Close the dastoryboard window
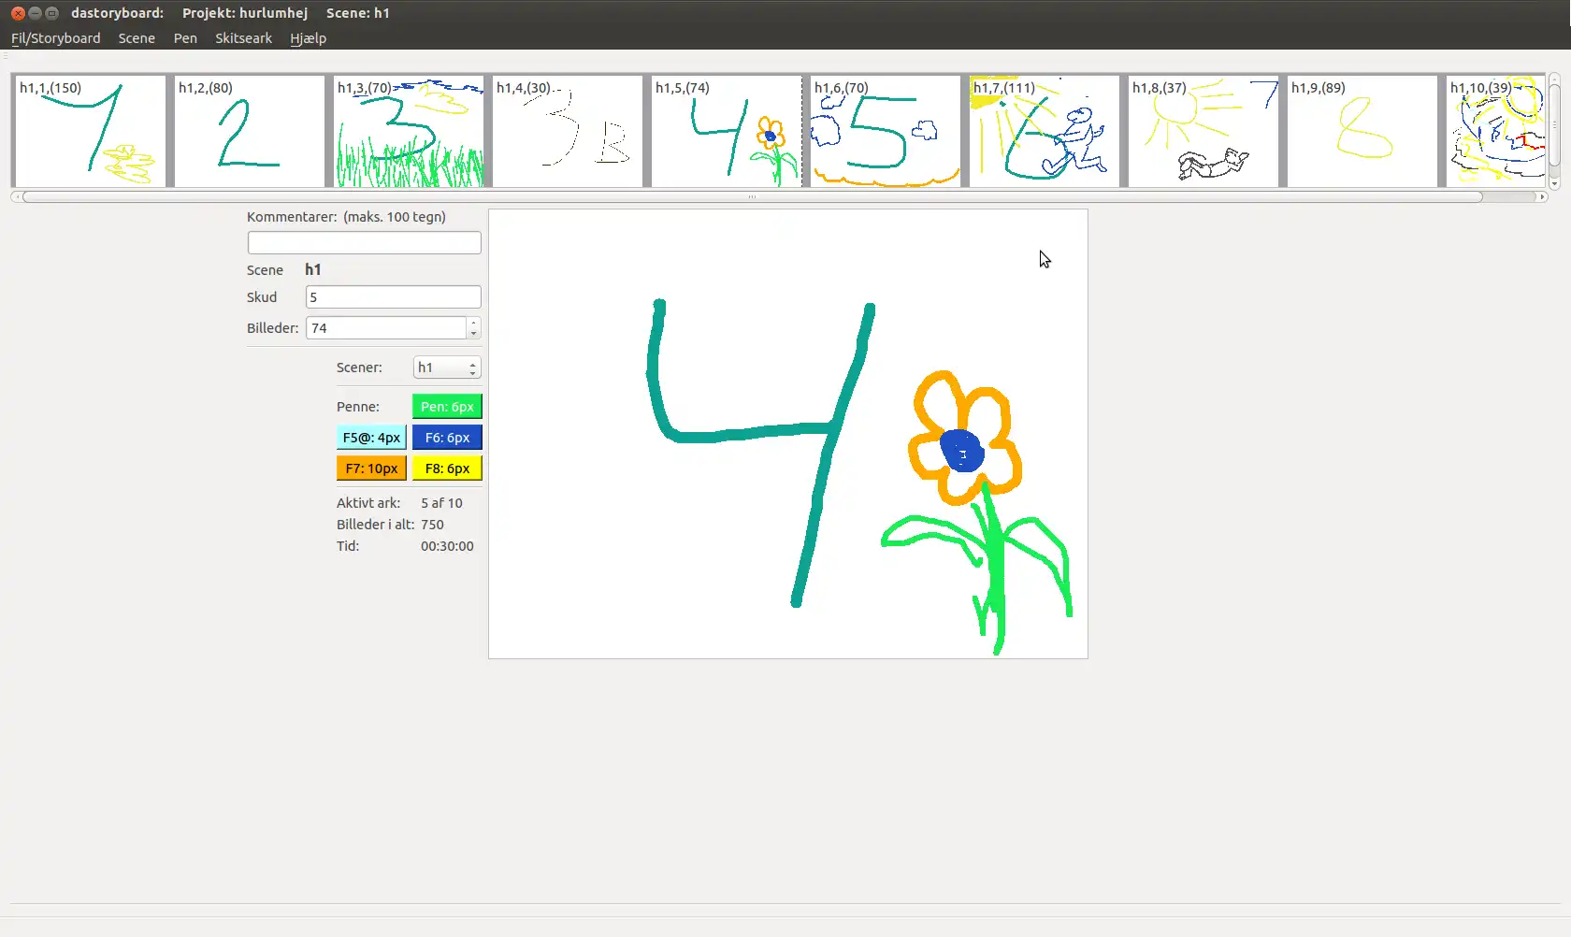This screenshot has width=1571, height=937. (18, 13)
